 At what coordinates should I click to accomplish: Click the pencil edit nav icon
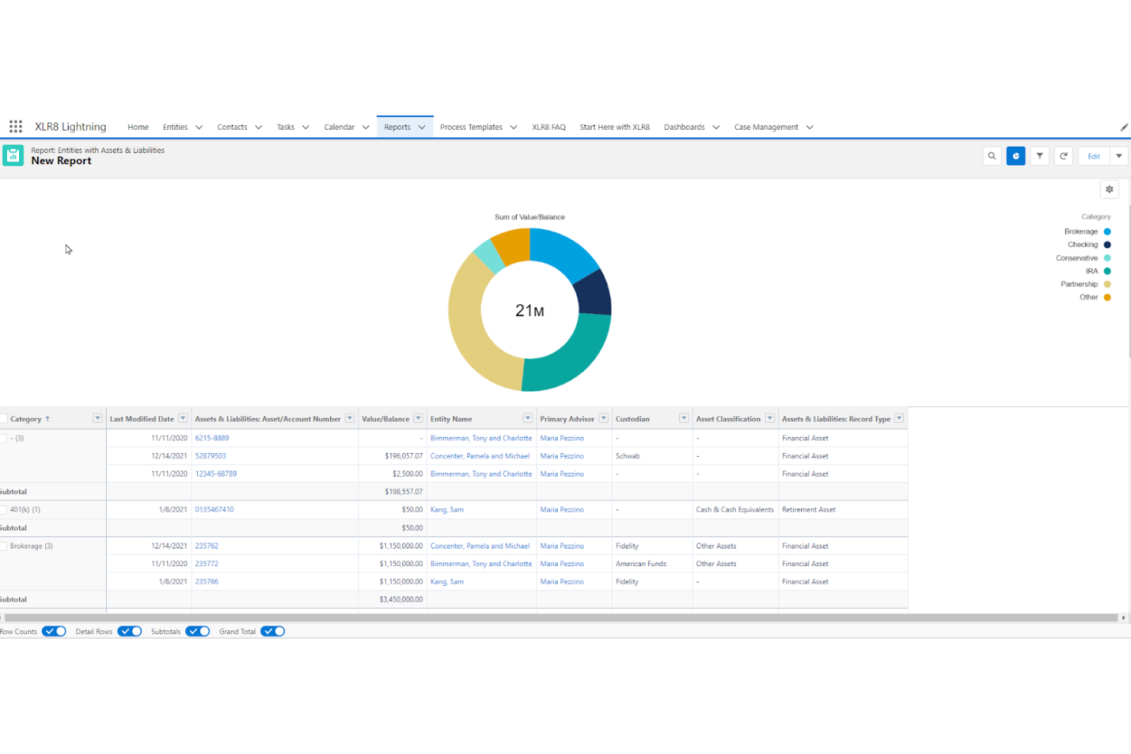tap(1124, 128)
